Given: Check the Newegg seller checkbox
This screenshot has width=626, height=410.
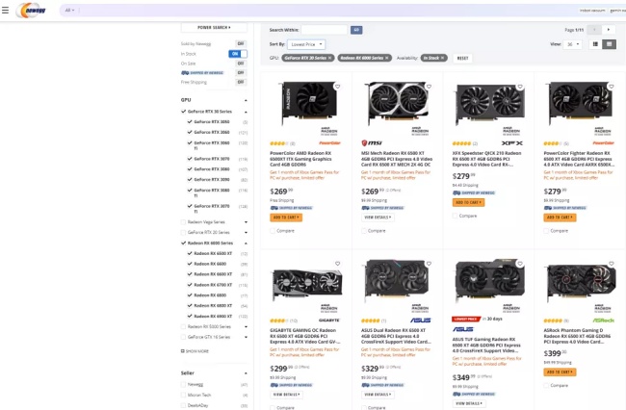Looking at the screenshot, I should tap(184, 384).
